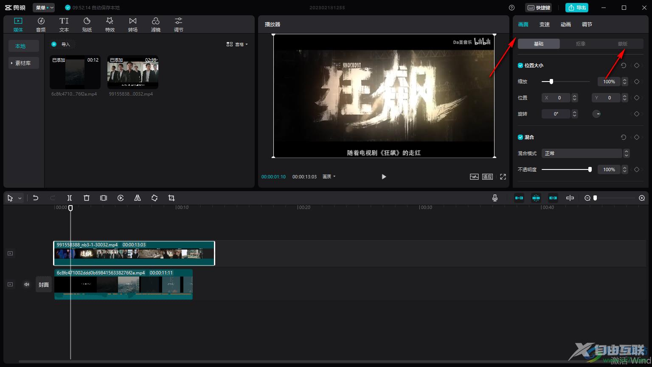Play the preview video
This screenshot has height=367, width=652.
[384, 177]
